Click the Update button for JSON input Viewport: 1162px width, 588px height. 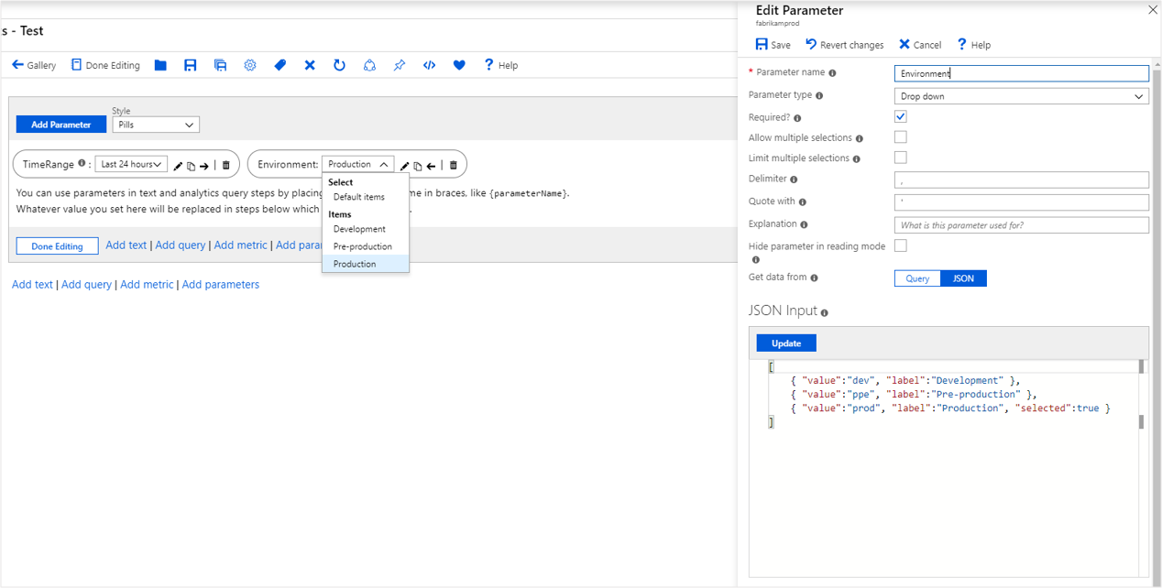(785, 343)
